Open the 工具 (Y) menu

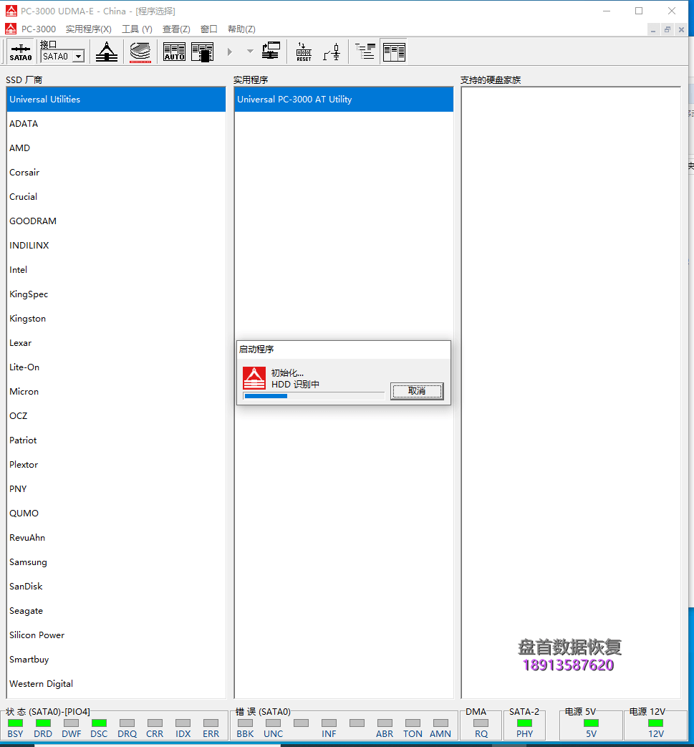pos(138,29)
